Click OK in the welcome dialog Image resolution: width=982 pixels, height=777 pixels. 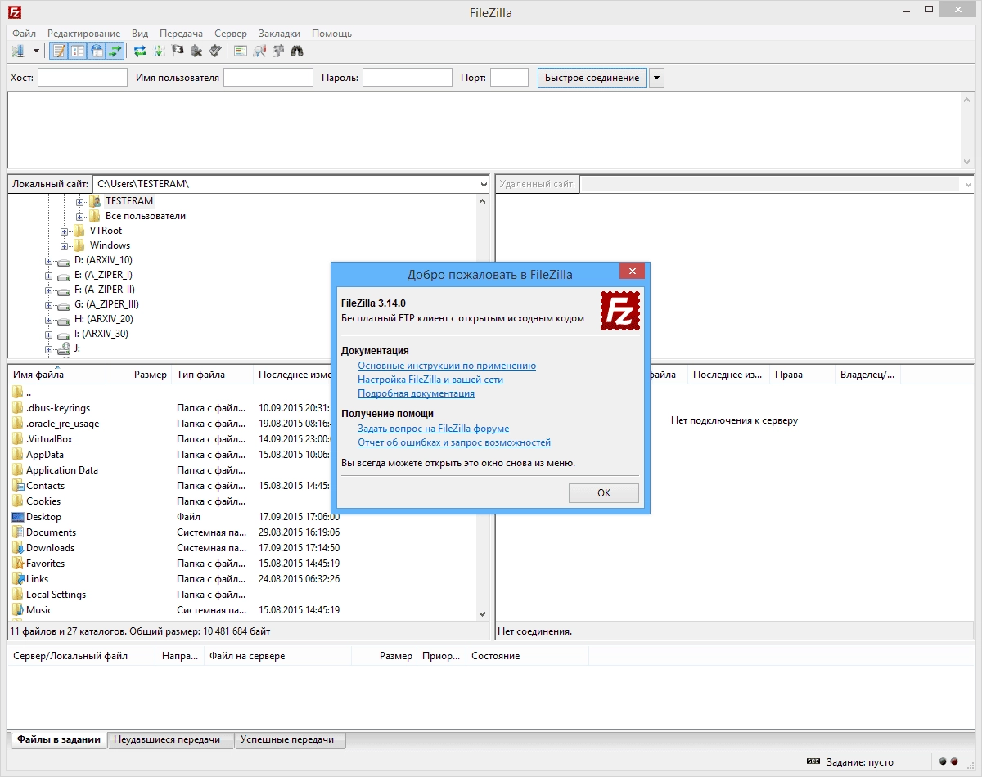(604, 493)
